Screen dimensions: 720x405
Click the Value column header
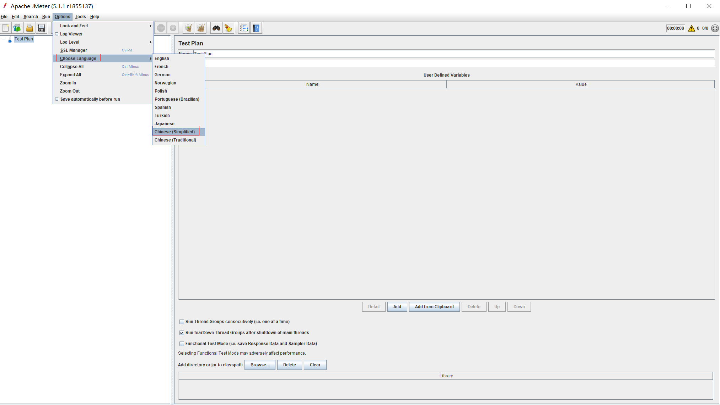click(x=581, y=84)
